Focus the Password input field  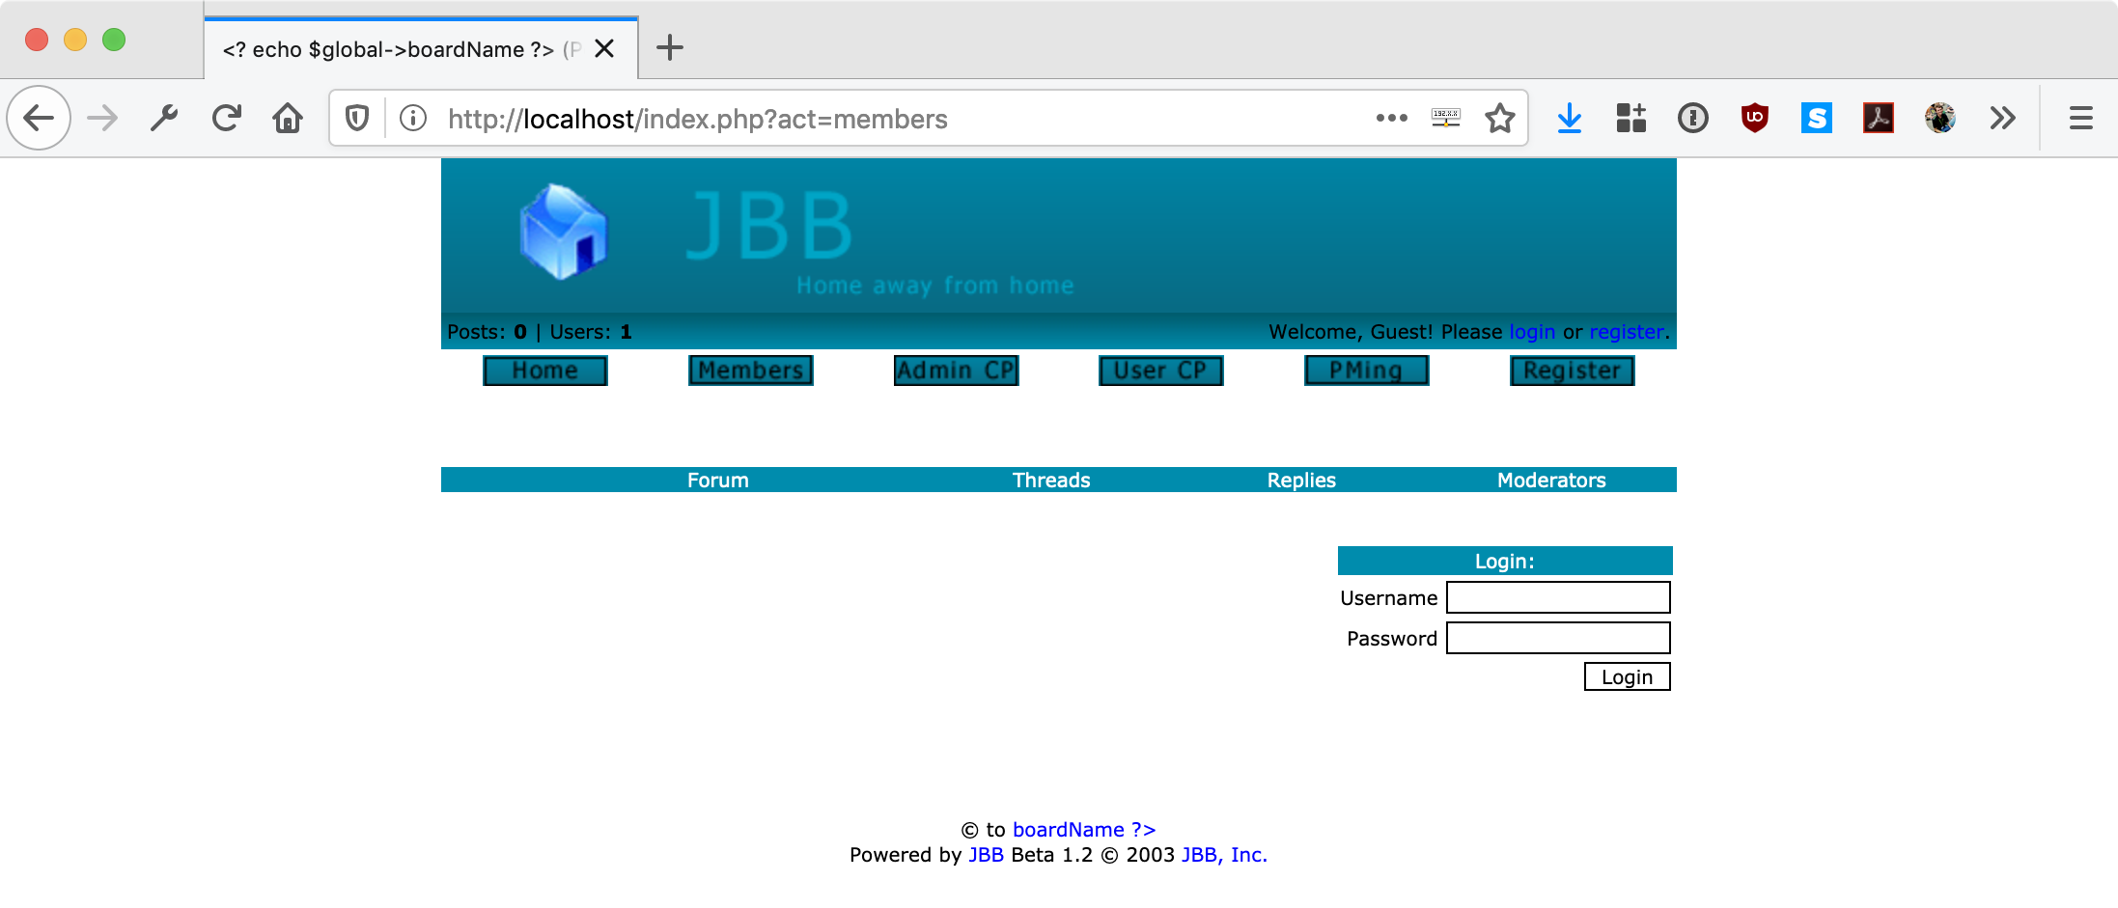pos(1558,638)
